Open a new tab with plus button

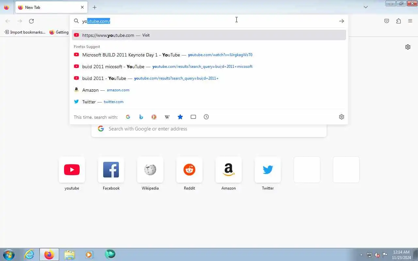94,7
